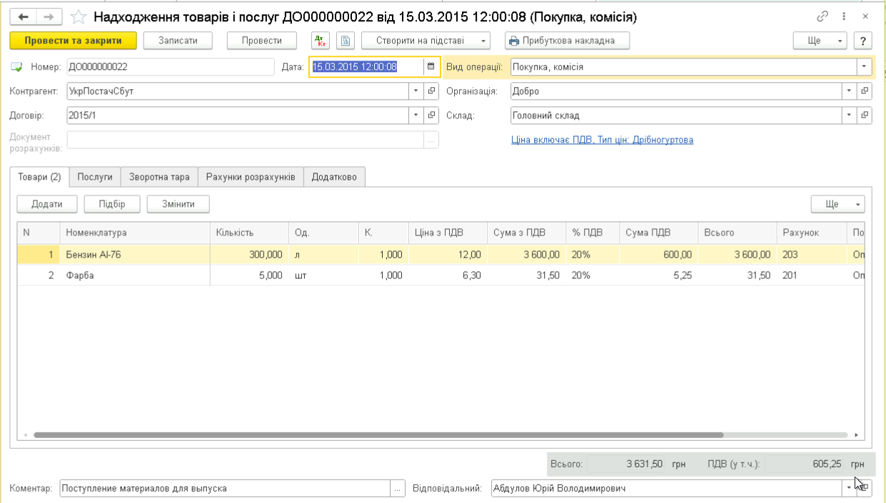Open the Створити на підставі dropdown
886x503 pixels.
(426, 41)
